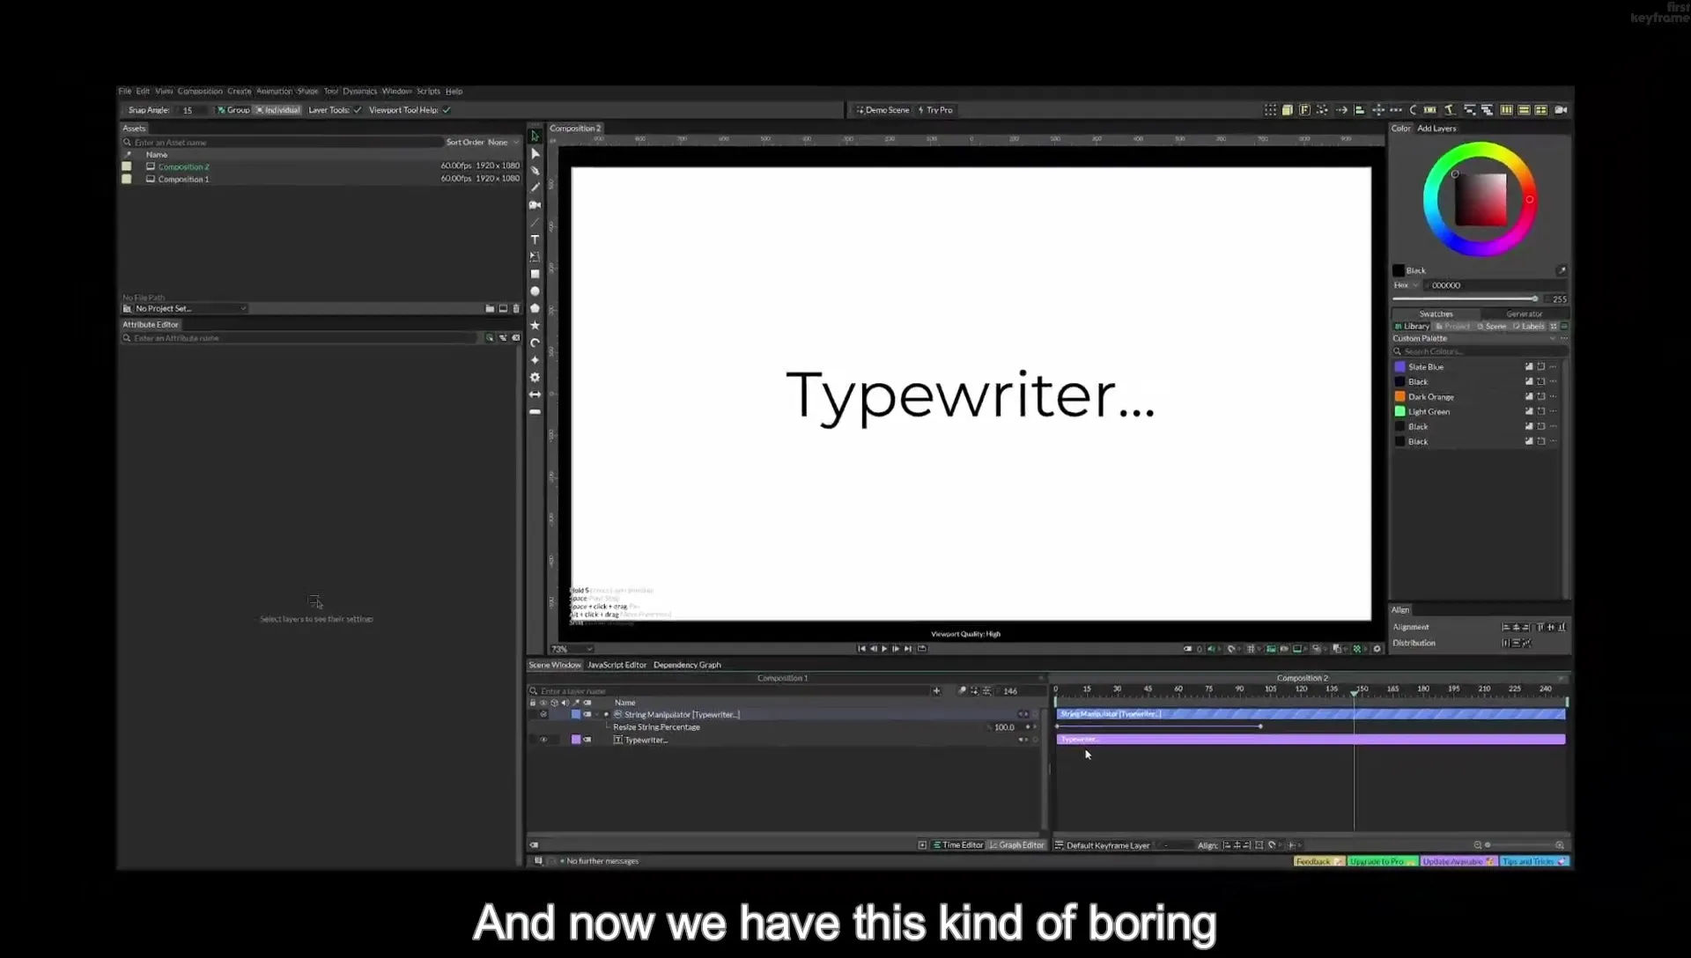Click the play button under the viewport
The height and width of the screenshot is (958, 1691).
[884, 649]
